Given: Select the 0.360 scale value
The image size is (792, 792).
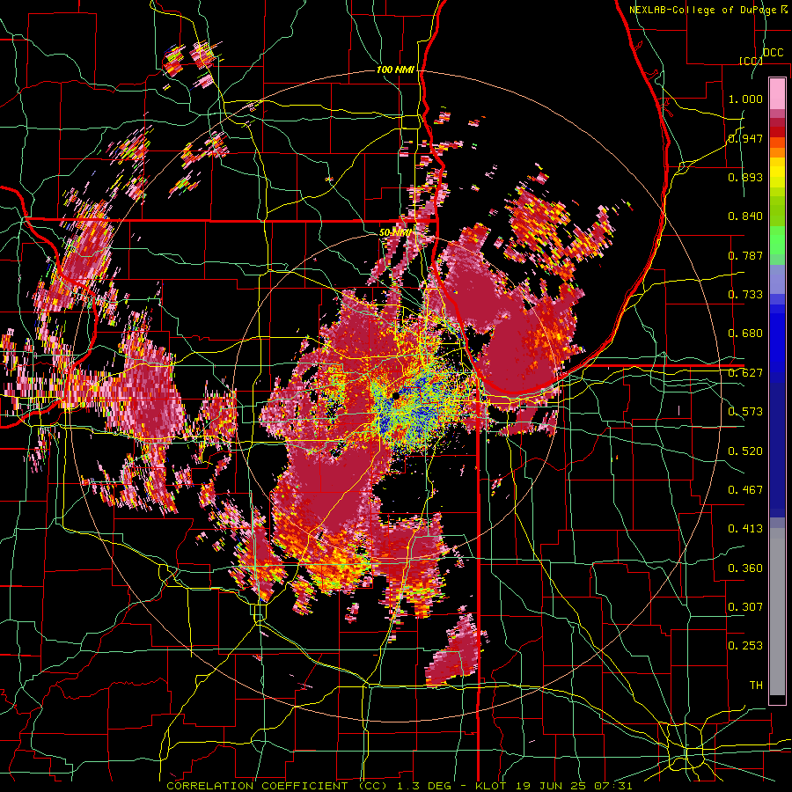Looking at the screenshot, I should coord(745,568).
